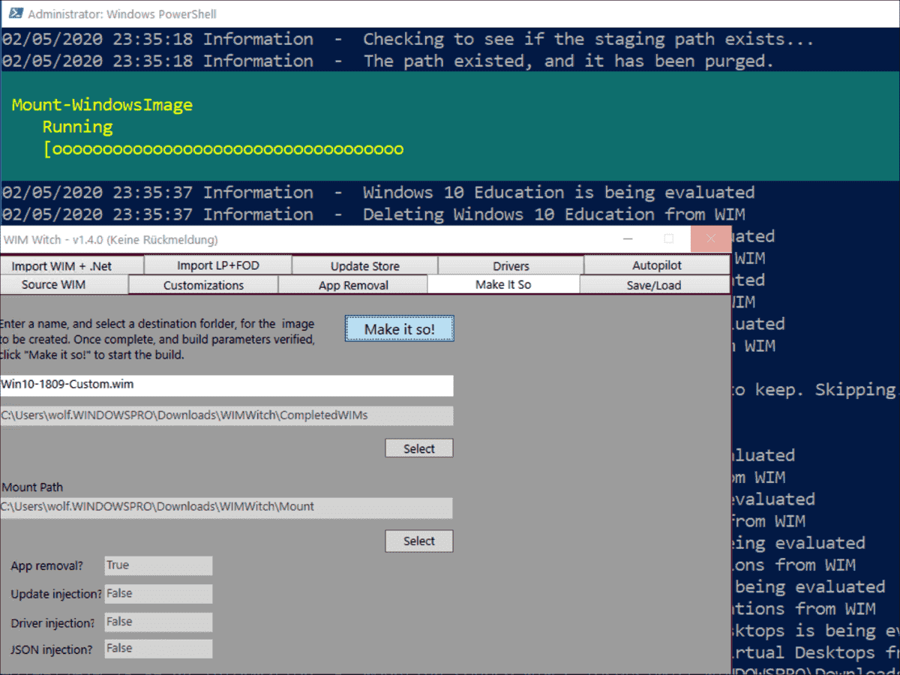The image size is (900, 675).
Task: Open the Import LP+FOD tab
Action: click(217, 265)
